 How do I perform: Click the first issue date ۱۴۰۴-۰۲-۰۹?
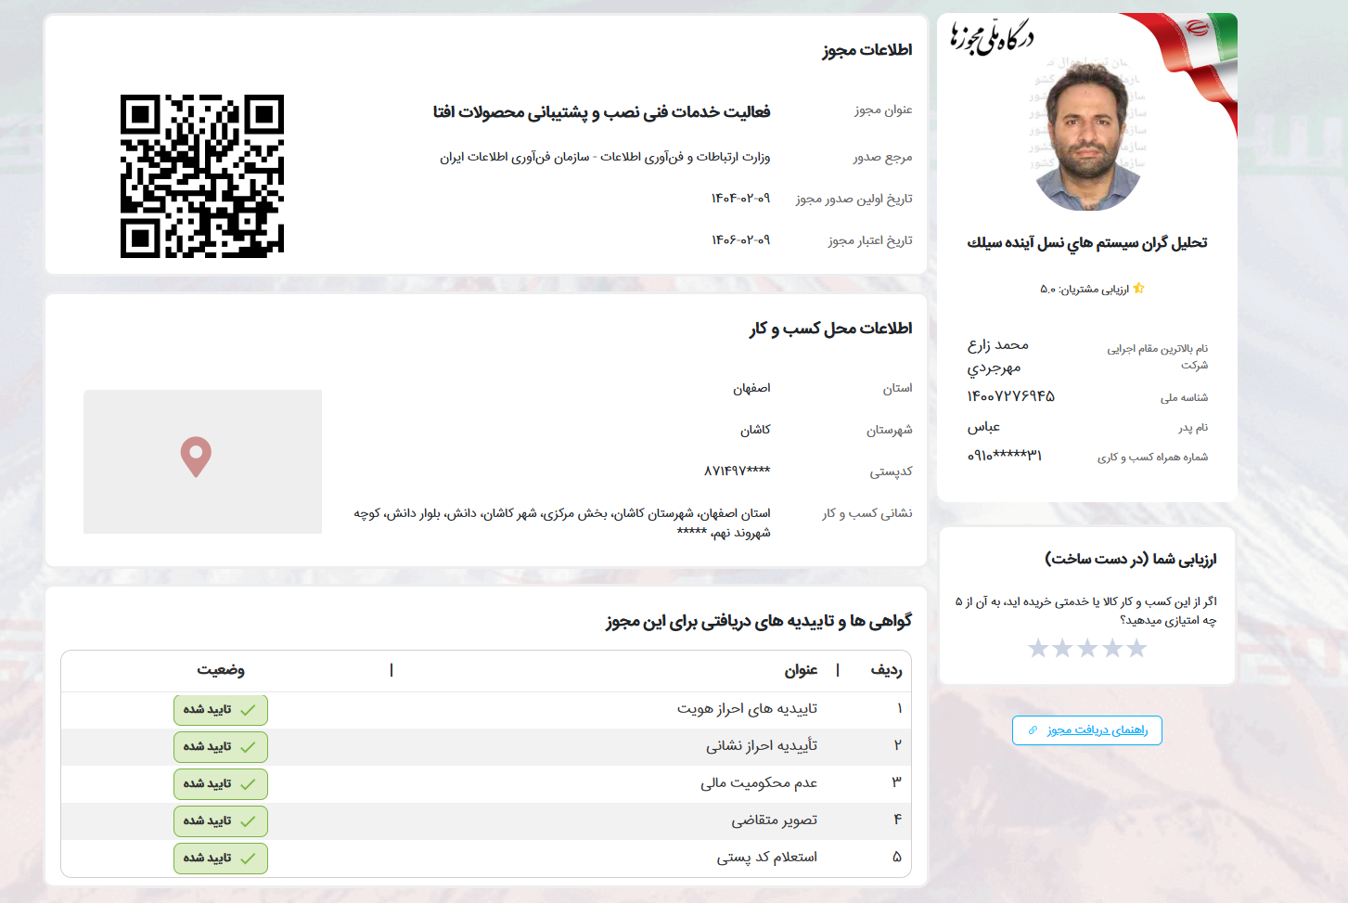tap(740, 199)
